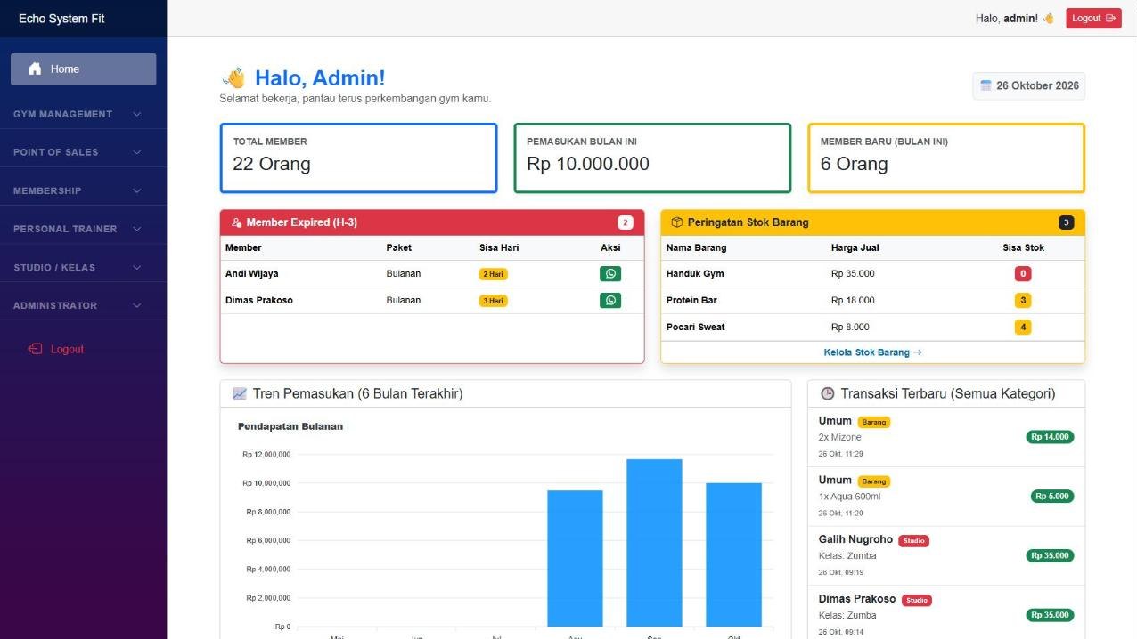
Task: Click the clock icon beside Transaksi Terbaru
Action: point(827,393)
